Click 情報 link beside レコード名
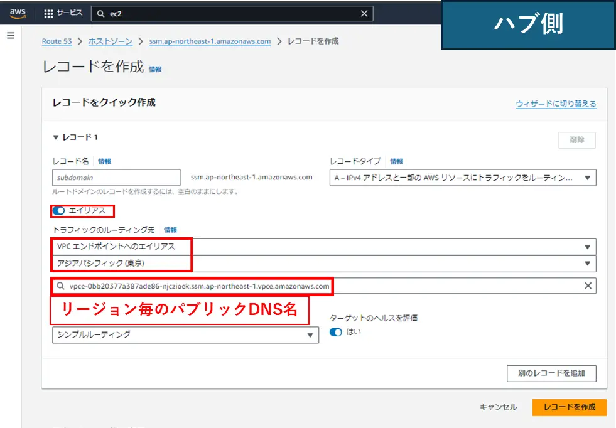 (104, 161)
